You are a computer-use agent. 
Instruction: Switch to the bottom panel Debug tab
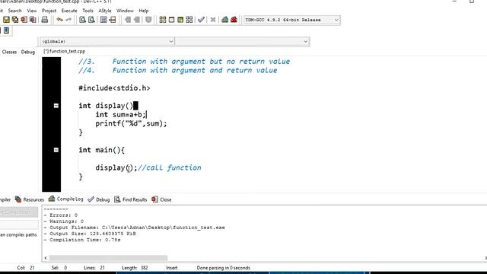(x=99, y=199)
